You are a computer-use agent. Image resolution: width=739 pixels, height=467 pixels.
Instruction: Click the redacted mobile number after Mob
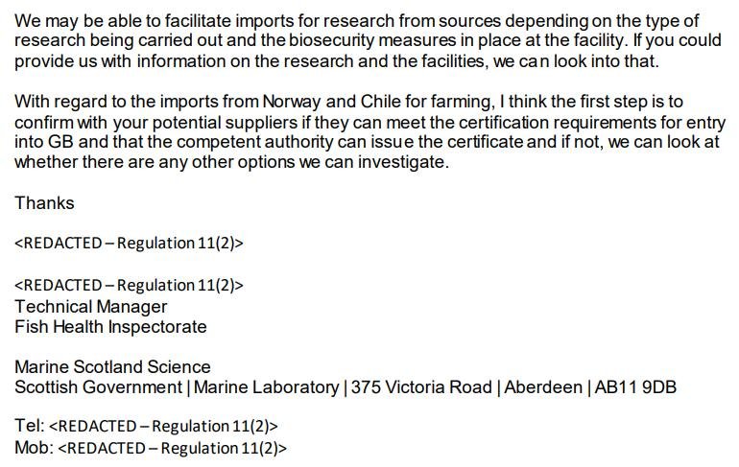tap(173, 447)
